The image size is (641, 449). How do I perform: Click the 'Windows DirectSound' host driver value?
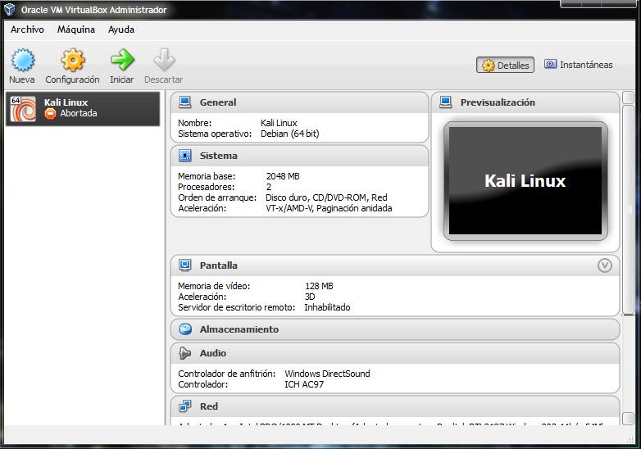(327, 374)
